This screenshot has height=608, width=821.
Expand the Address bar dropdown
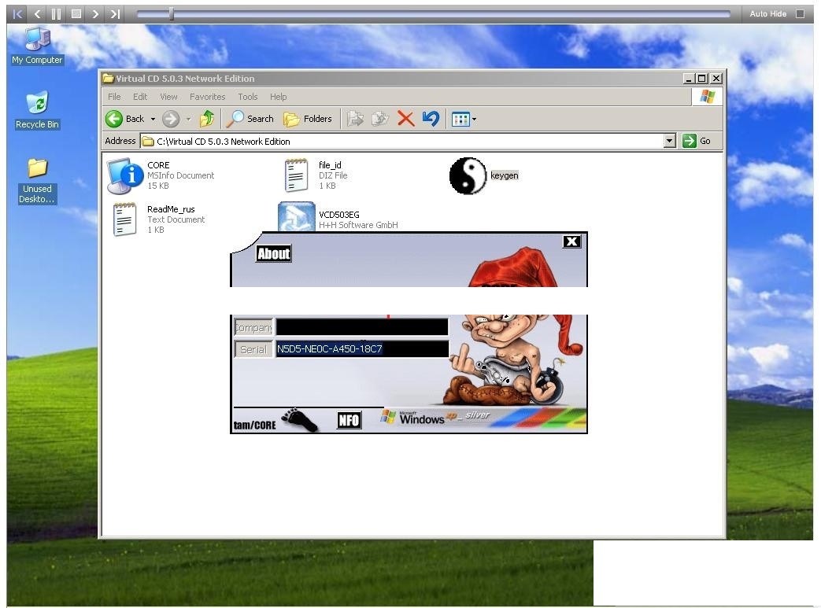pyautogui.click(x=670, y=142)
